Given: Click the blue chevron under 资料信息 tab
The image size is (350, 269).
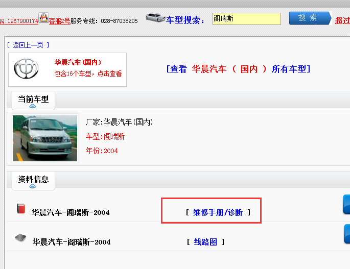Looking at the screenshot, I should (33, 186).
